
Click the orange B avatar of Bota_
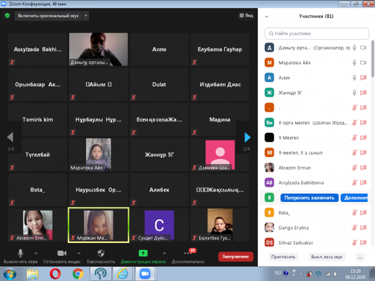pos(270,213)
